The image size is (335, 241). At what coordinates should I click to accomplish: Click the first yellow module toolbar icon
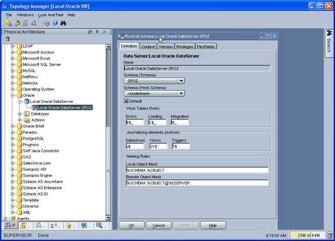click(9, 23)
